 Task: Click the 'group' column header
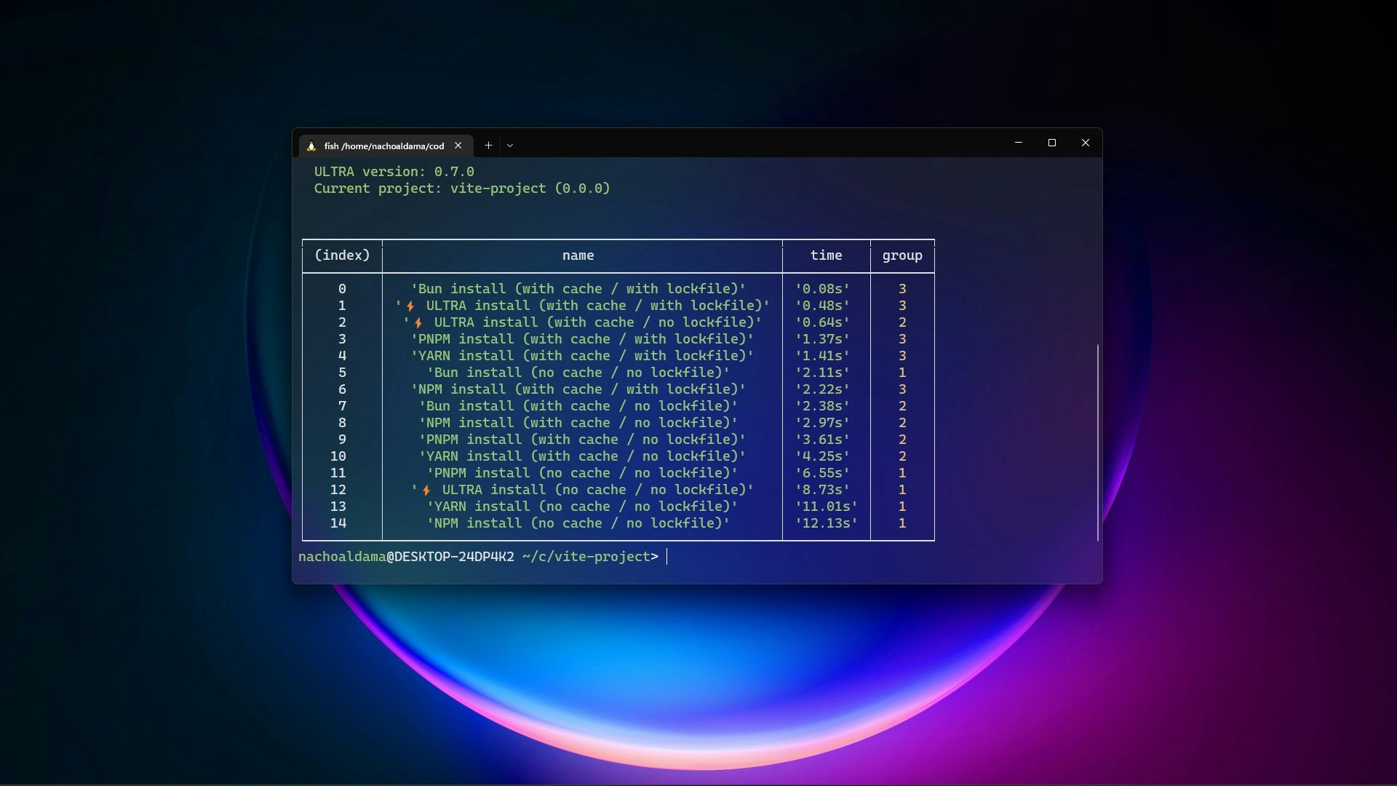pyautogui.click(x=902, y=255)
